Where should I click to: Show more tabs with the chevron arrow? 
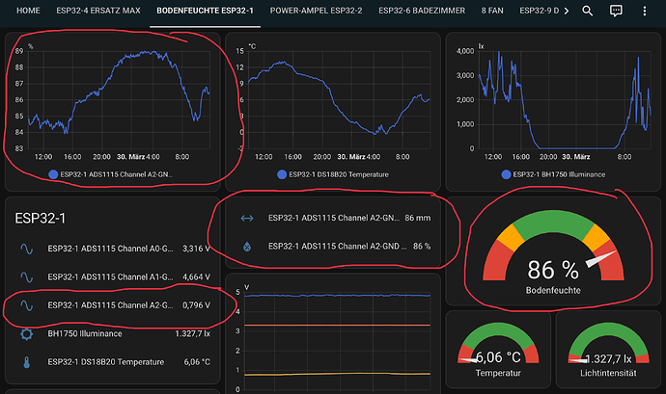pos(567,11)
